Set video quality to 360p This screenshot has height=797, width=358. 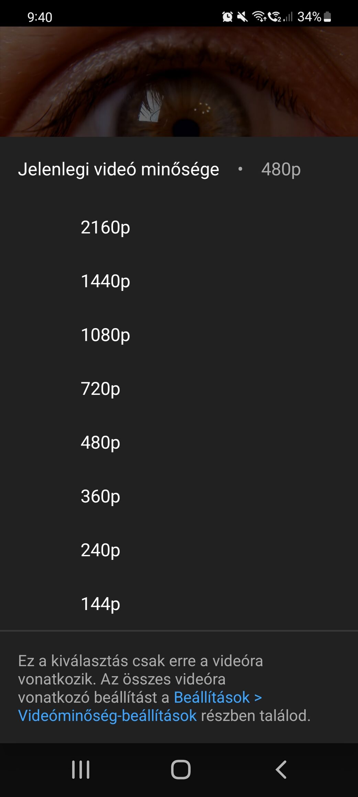100,496
